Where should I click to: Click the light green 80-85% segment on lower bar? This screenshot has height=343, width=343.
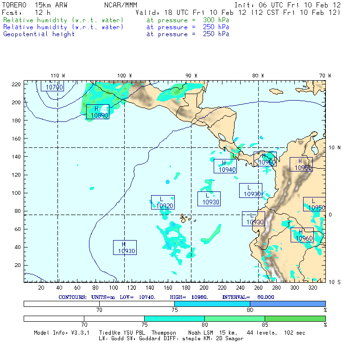pos(235,319)
